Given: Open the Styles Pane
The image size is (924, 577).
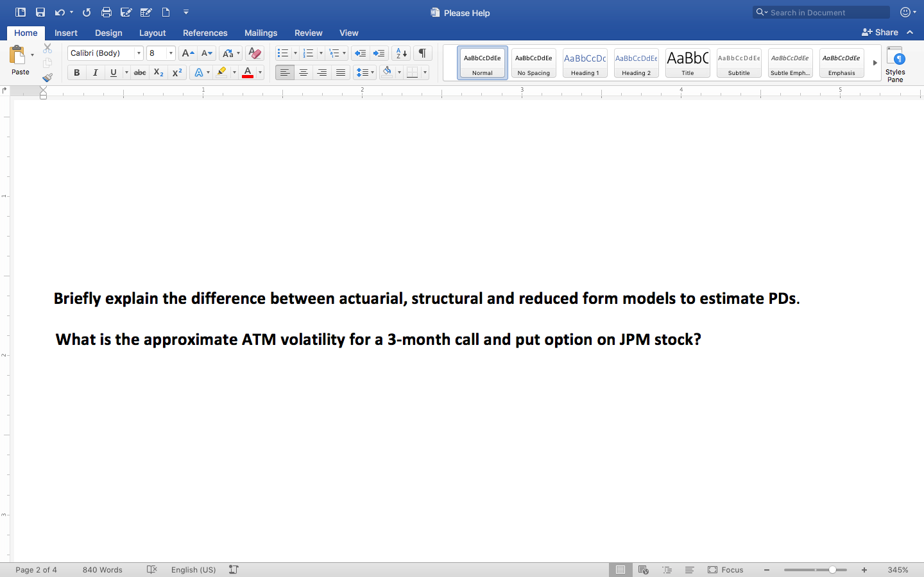Looking at the screenshot, I should click(895, 63).
